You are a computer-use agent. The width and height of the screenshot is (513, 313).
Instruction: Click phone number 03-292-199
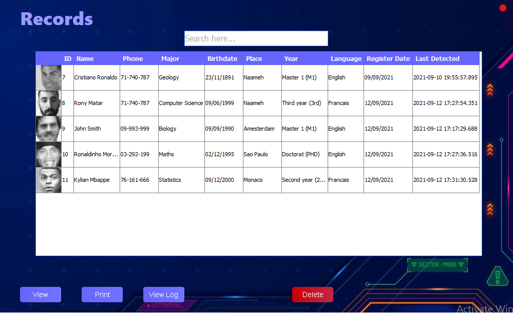click(139, 154)
